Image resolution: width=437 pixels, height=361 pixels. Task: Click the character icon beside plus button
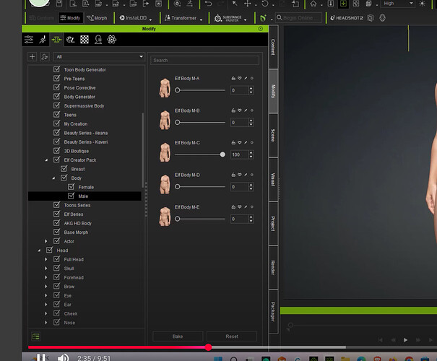click(x=45, y=57)
